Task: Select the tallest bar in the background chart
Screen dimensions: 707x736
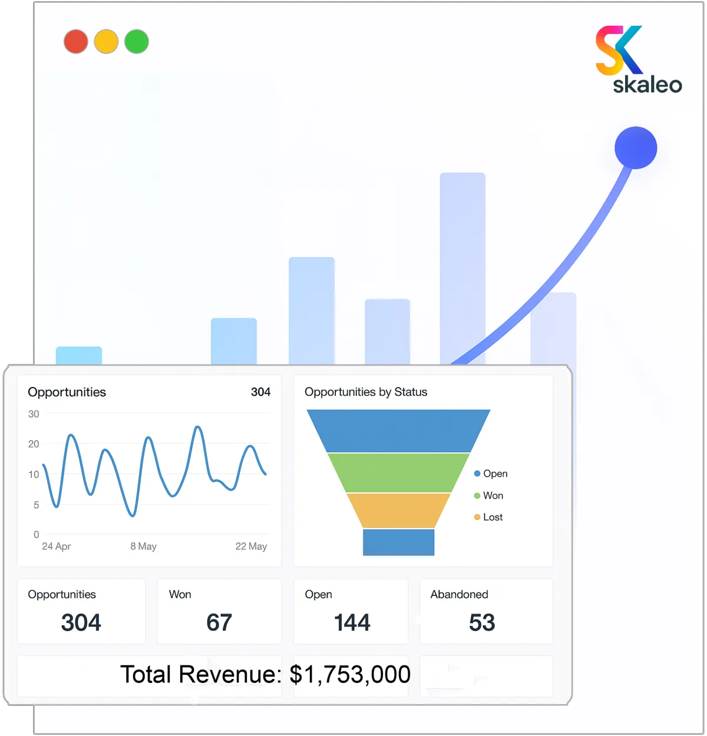Action: point(462,268)
